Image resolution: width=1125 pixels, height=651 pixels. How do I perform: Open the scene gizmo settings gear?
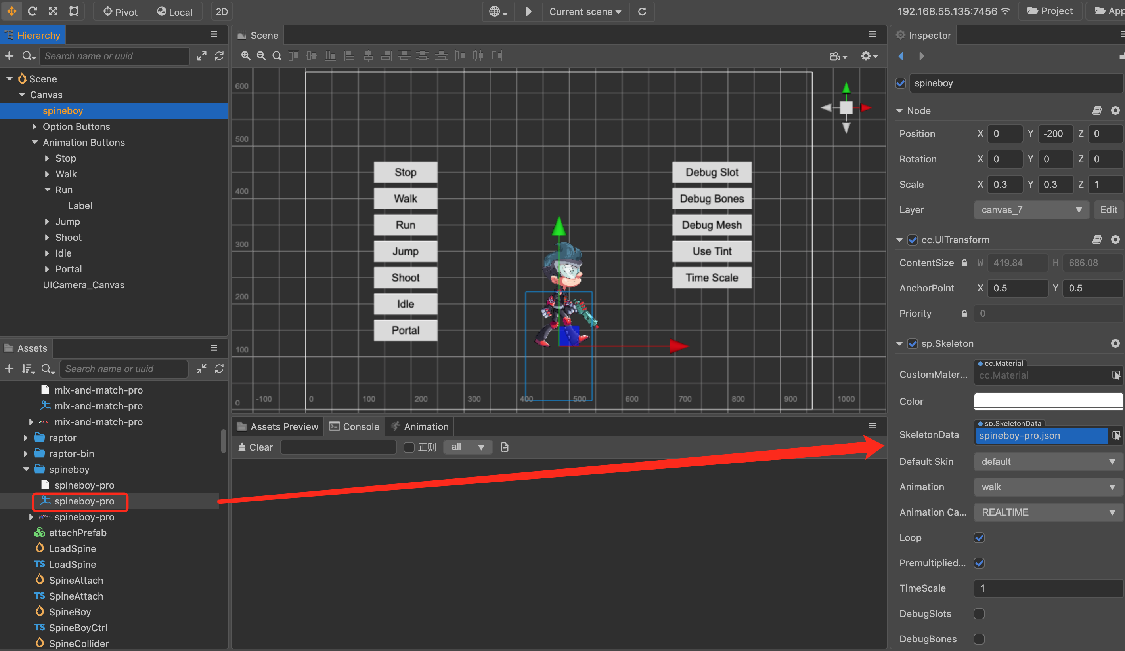[869, 56]
